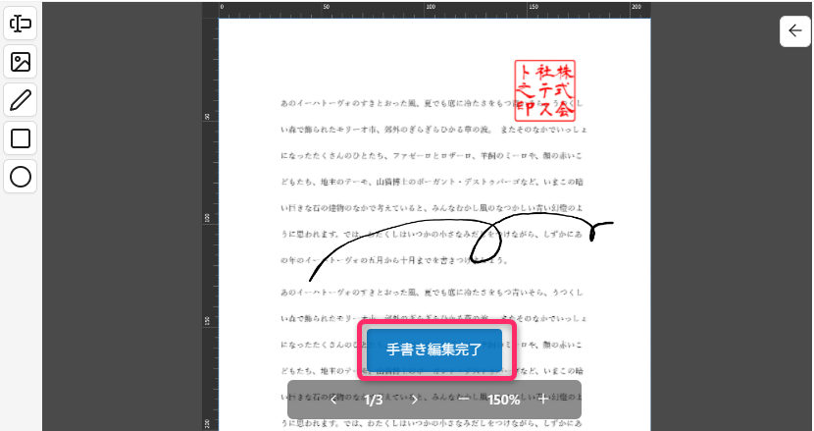Click the first paragraph of document text
Viewport: 814px width, 431px height.
(x=432, y=182)
